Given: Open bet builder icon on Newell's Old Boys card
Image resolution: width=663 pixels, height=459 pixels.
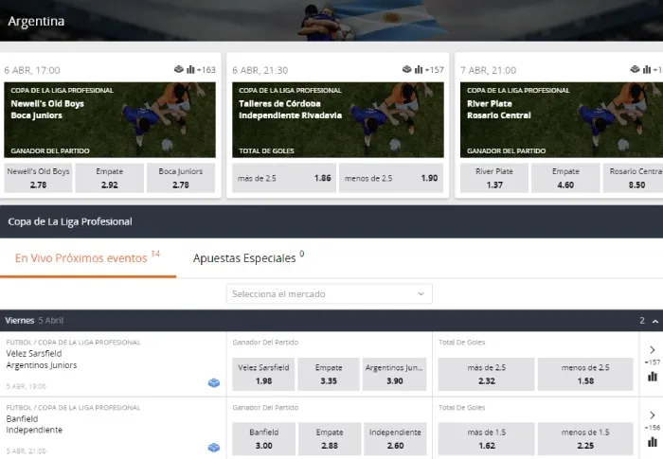Looking at the screenshot, I should pyautogui.click(x=178, y=69).
